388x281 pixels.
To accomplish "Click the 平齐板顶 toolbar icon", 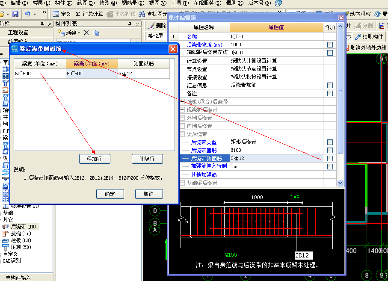I will pyautogui.click(x=121, y=14).
